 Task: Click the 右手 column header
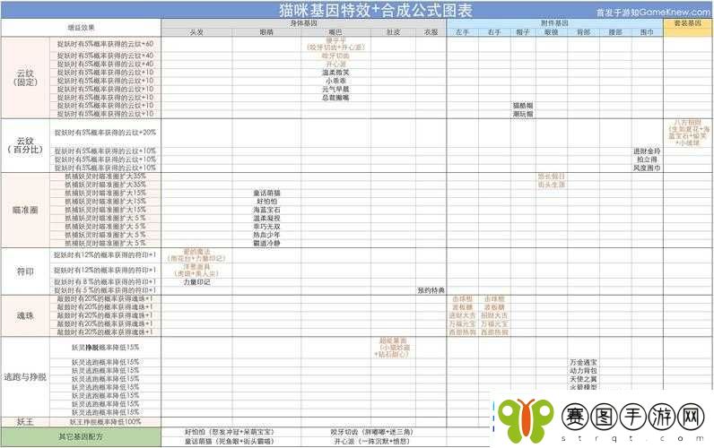tap(494, 32)
